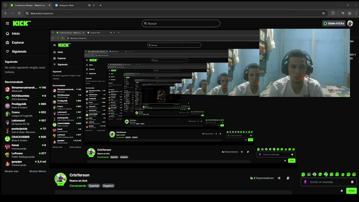Image resolution: width=359 pixels, height=202 pixels.
Task: Reload the page
Action: (19, 13)
